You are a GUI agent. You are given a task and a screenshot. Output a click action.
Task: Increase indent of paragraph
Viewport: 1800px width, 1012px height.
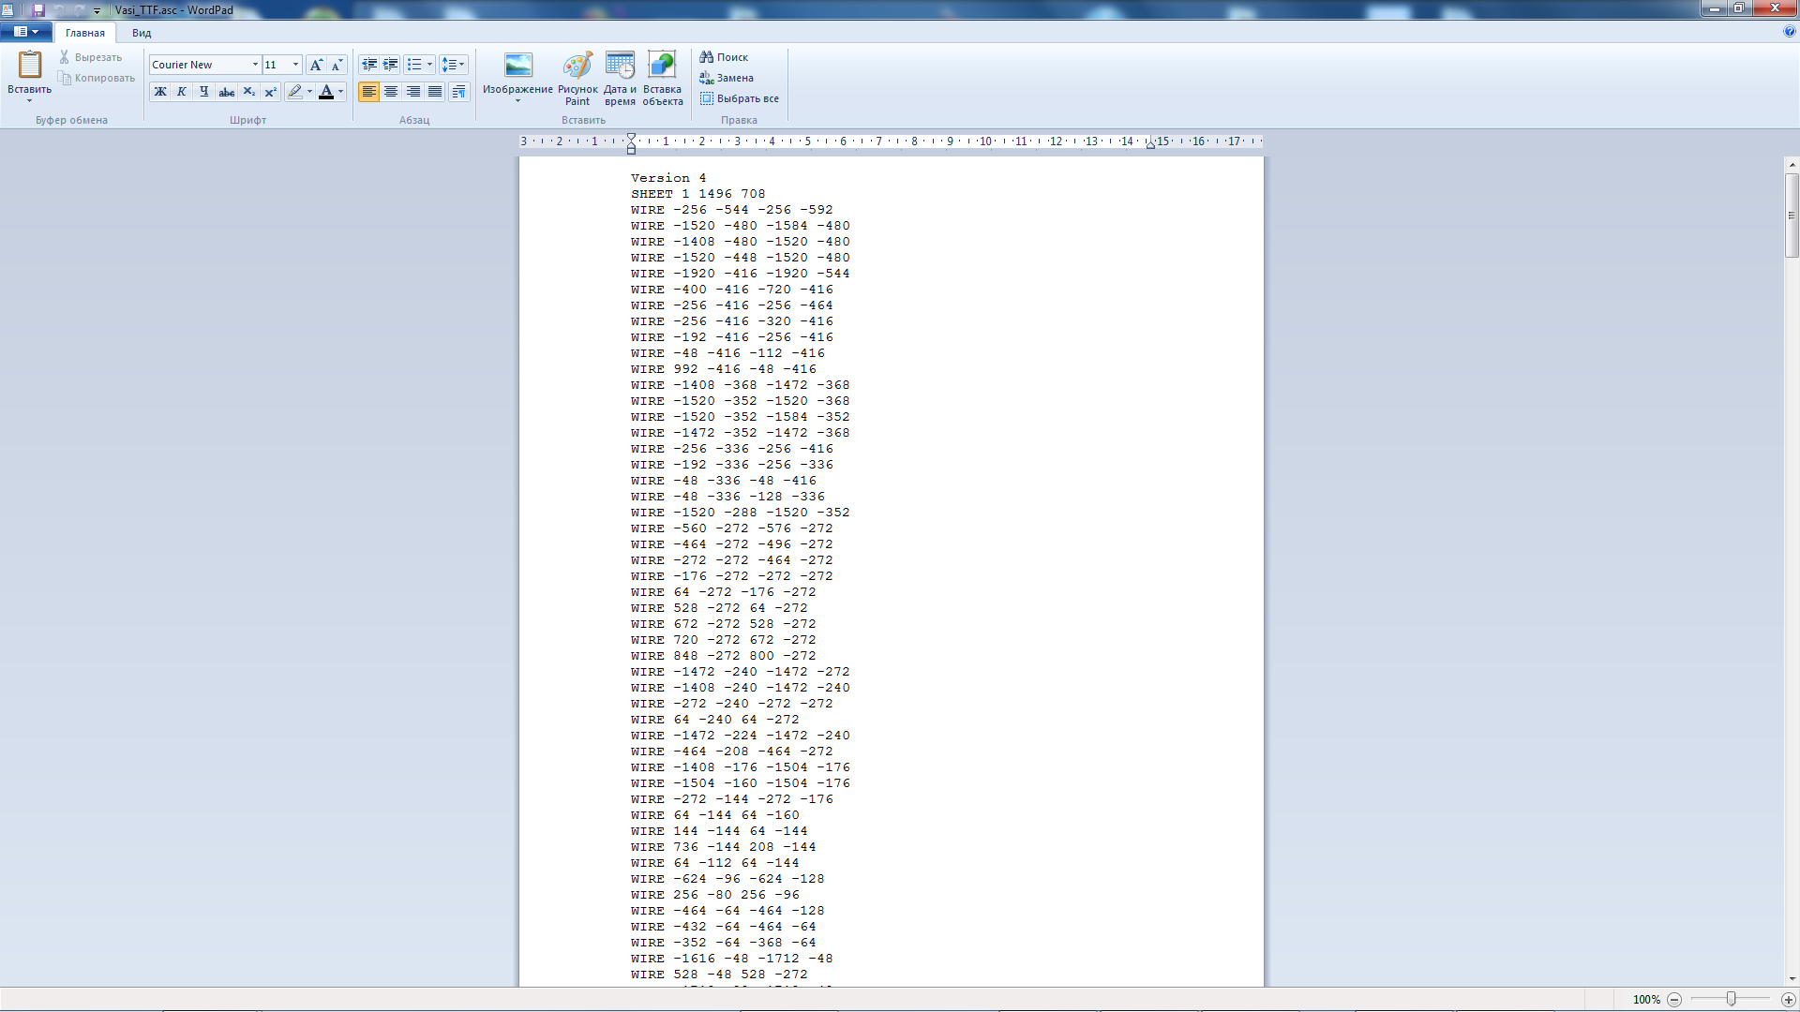(x=391, y=65)
